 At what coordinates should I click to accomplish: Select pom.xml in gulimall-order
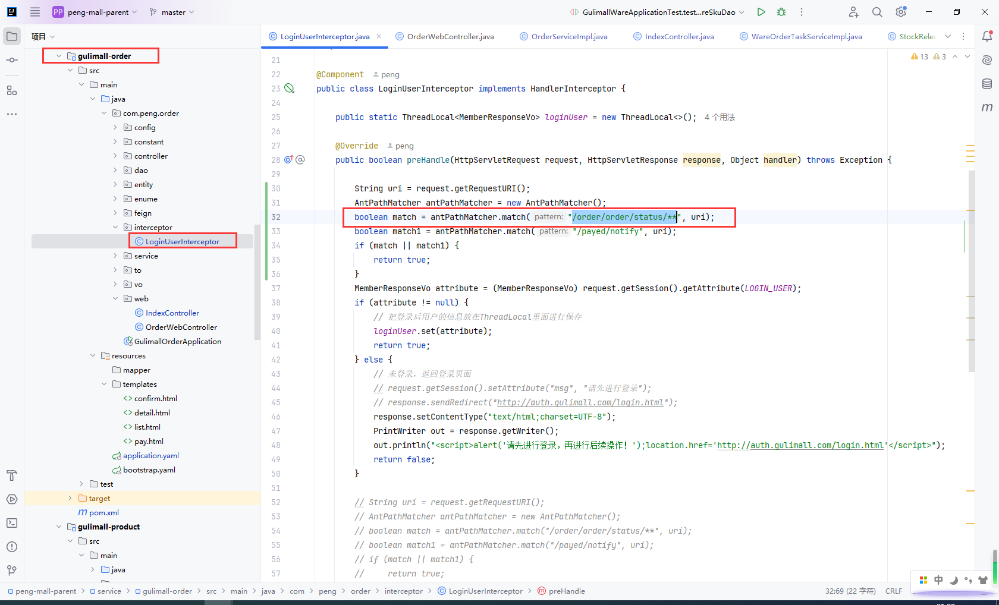point(99,512)
